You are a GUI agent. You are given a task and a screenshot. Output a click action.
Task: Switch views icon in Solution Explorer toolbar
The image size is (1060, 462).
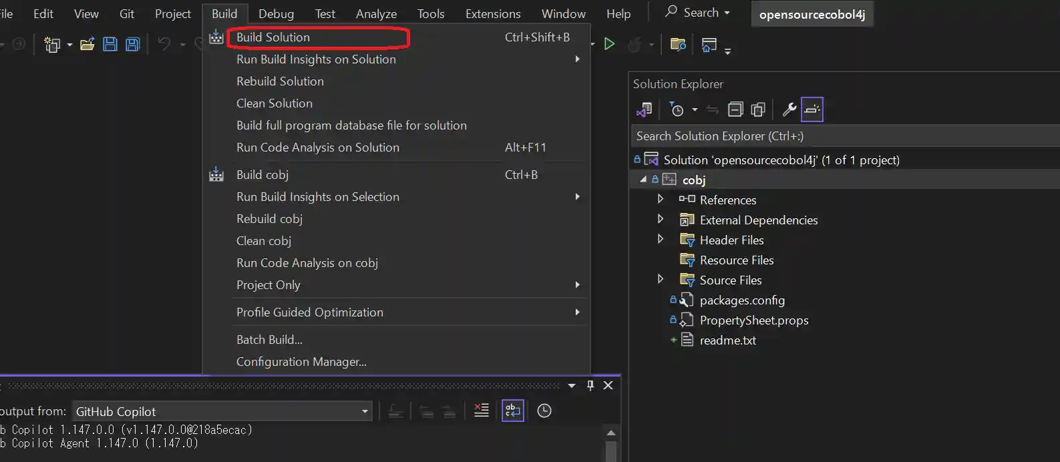click(x=645, y=109)
